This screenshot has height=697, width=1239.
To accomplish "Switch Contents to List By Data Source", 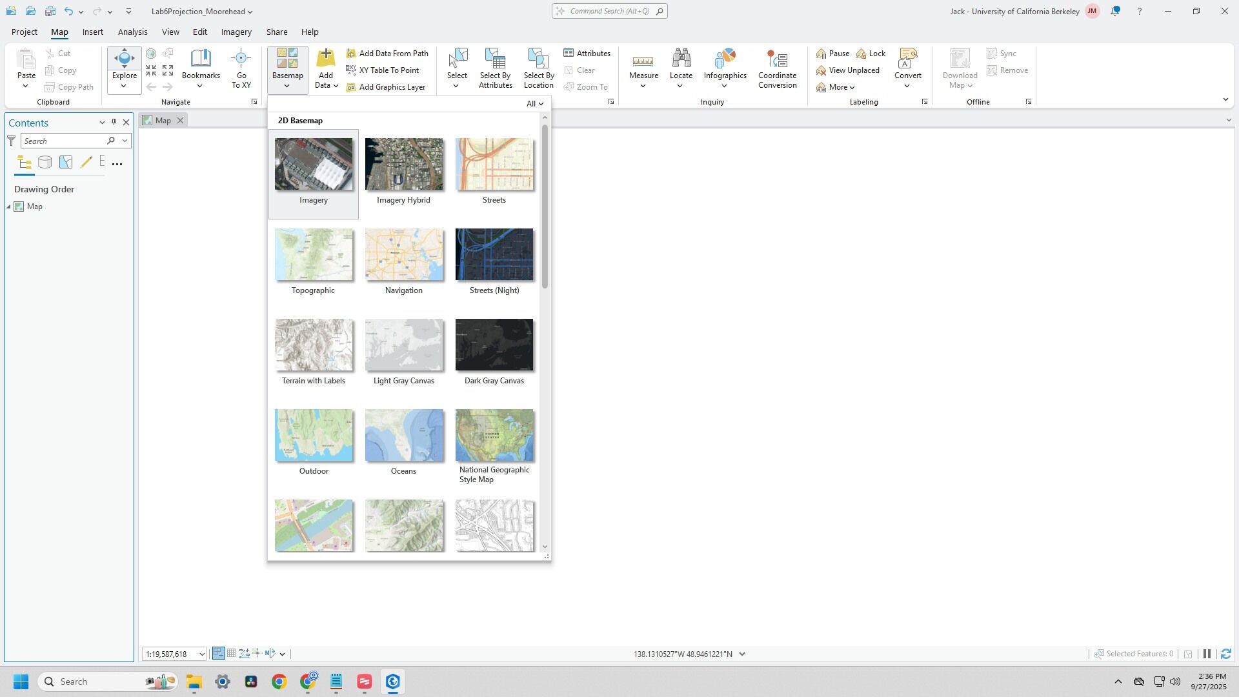I will (x=45, y=163).
